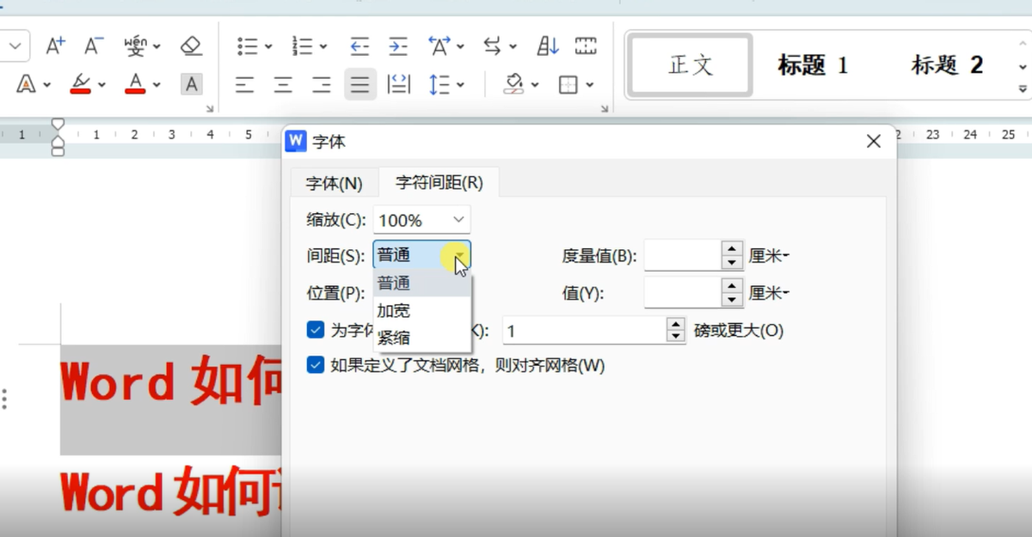The width and height of the screenshot is (1032, 537).
Task: Click the borders grid icon
Action: (x=568, y=84)
